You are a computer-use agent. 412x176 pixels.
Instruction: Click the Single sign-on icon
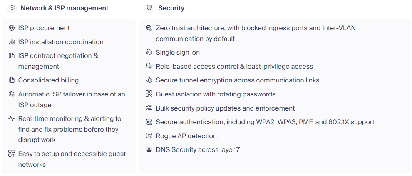point(149,52)
